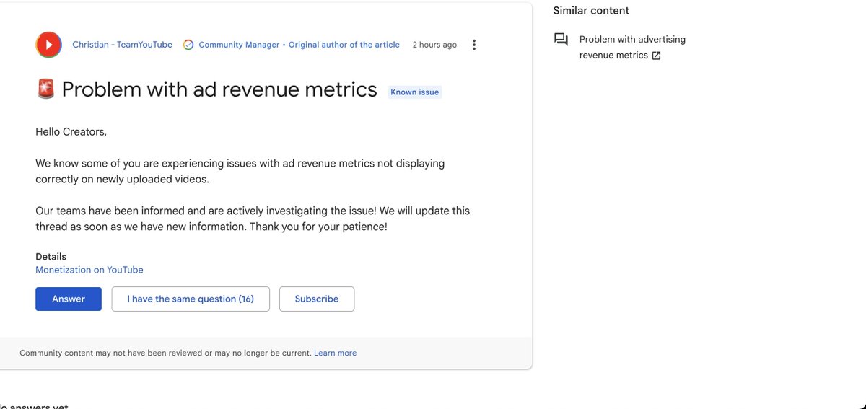Click the Community Manager label
866x409 pixels.
(239, 45)
